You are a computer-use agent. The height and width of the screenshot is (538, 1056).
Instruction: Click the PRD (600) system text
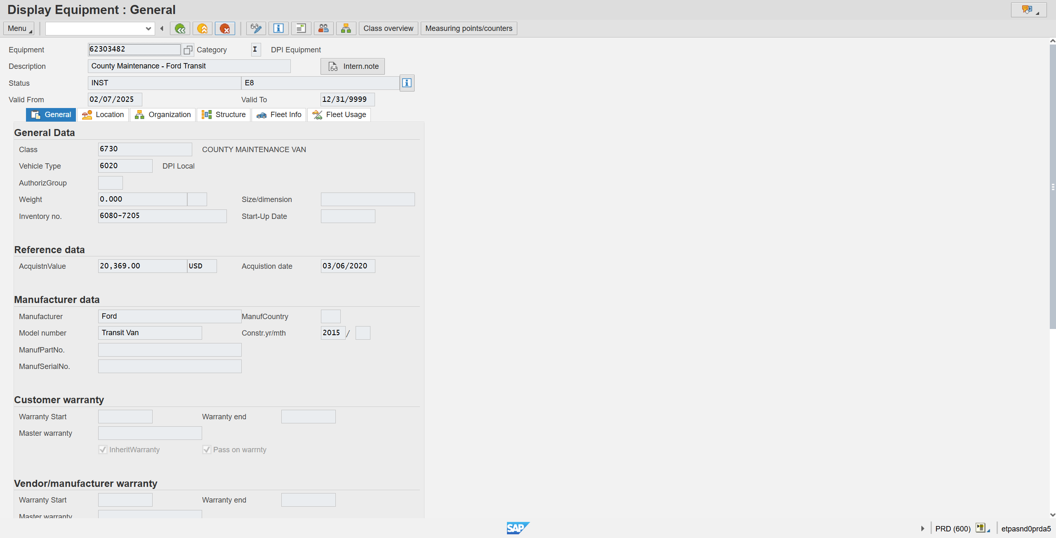pos(953,529)
